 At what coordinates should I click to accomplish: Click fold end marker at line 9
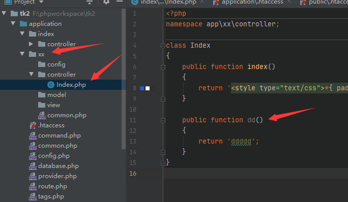(163, 99)
